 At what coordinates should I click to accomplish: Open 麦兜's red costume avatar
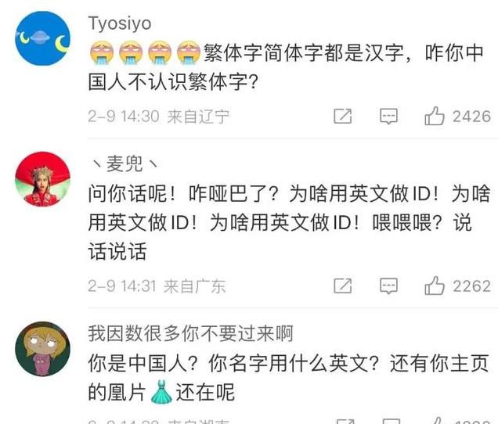(43, 179)
